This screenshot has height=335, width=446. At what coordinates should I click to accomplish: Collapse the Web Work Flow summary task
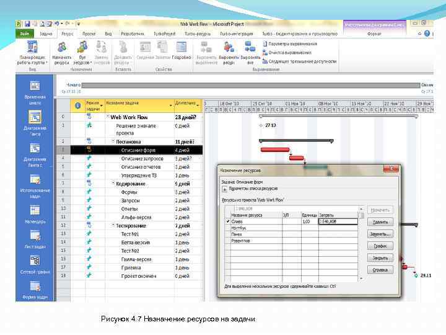108,117
